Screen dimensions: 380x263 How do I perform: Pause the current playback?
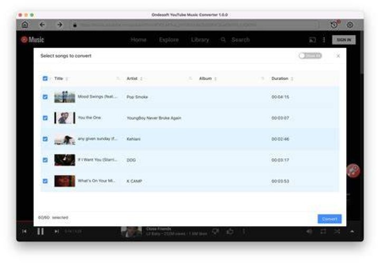tap(40, 231)
